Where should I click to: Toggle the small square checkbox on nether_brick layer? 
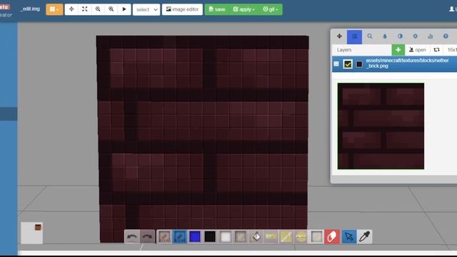[x=336, y=64]
